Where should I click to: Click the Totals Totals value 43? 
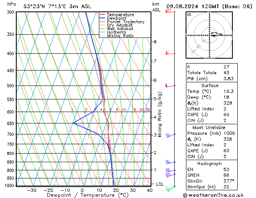pyautogui.click(x=226, y=73)
